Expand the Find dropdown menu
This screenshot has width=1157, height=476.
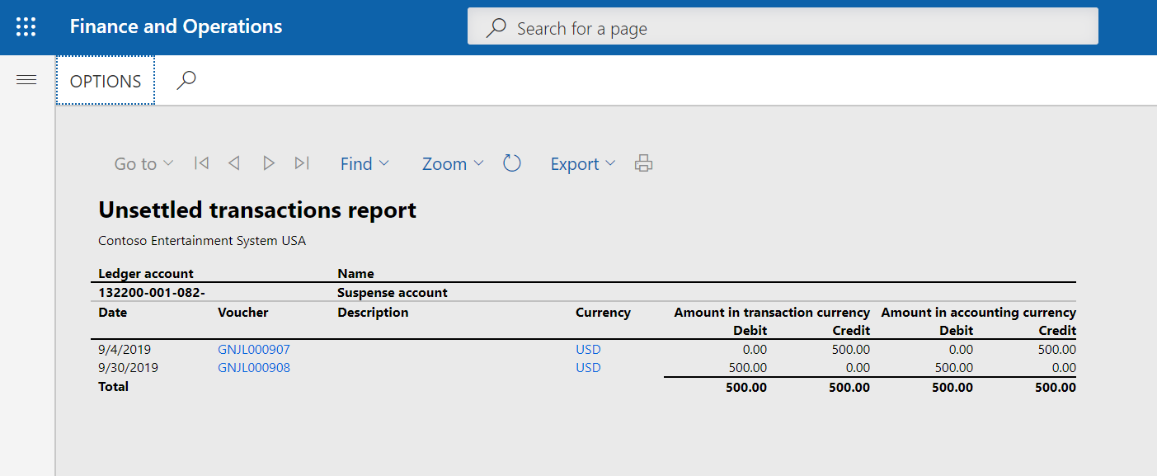coord(365,164)
